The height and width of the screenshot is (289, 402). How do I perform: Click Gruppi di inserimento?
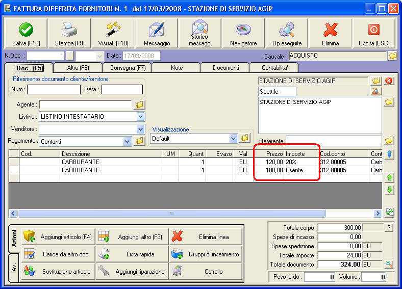206,254
